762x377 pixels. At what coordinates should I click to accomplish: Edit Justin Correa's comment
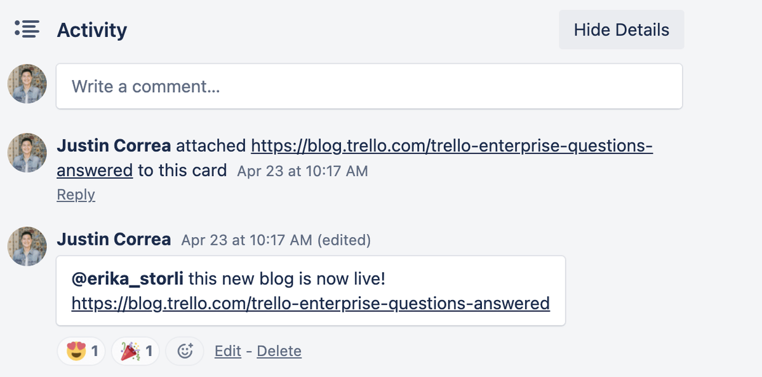point(227,351)
